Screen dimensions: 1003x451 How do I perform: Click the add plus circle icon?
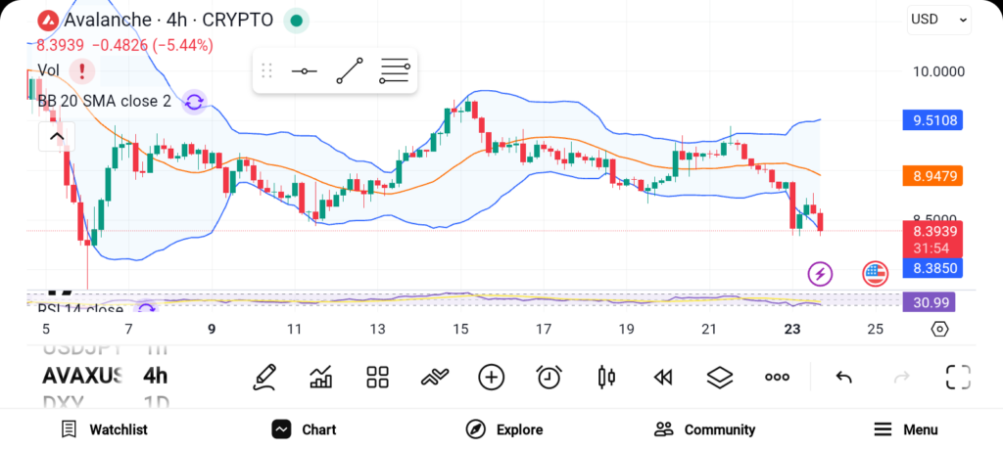tap(491, 377)
